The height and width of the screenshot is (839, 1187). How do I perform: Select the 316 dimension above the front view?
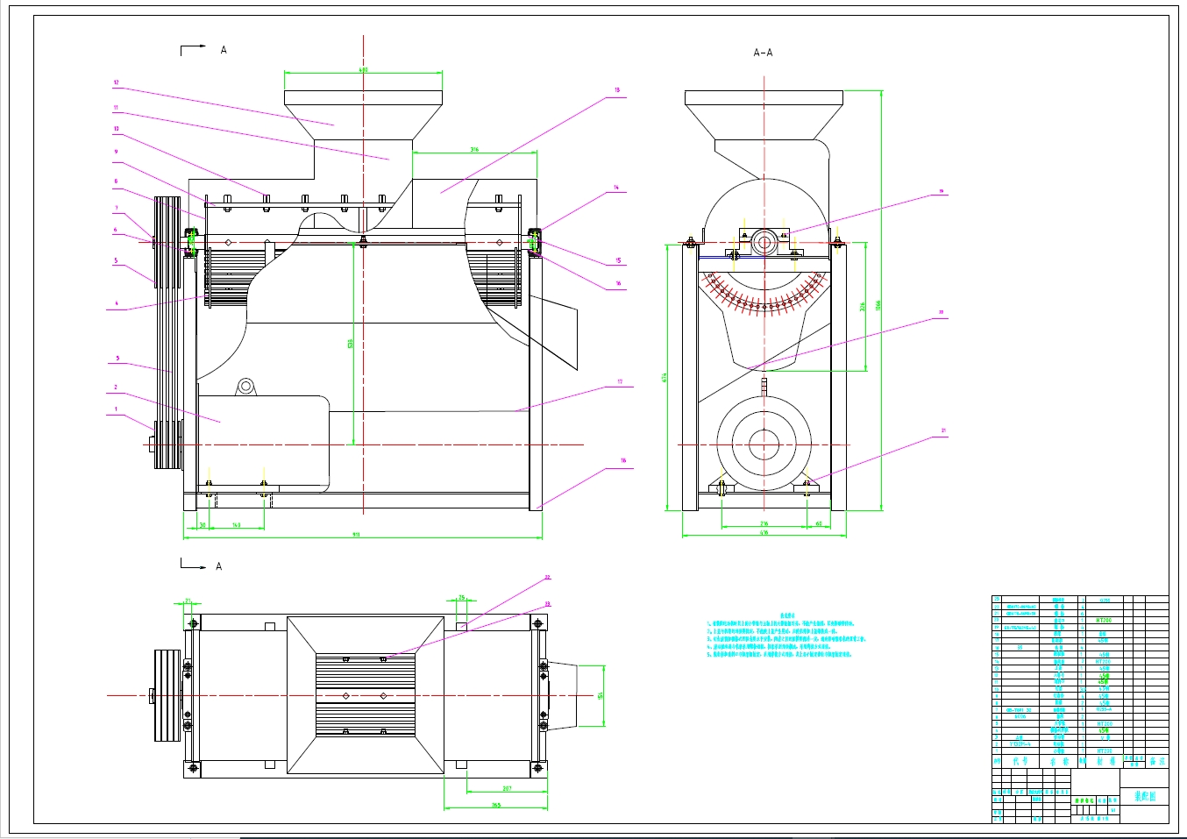[x=474, y=150]
